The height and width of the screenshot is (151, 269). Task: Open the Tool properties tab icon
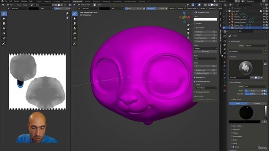click(x=224, y=36)
